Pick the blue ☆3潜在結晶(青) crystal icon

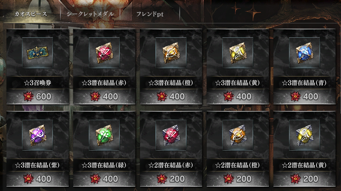tap(304, 53)
